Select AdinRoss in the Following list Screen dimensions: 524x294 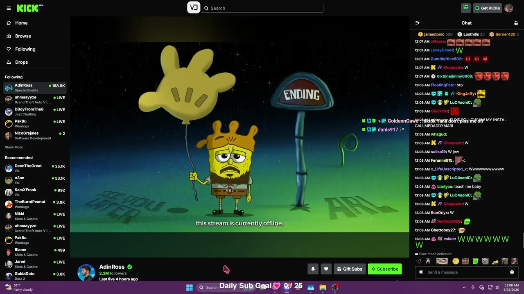[35, 87]
